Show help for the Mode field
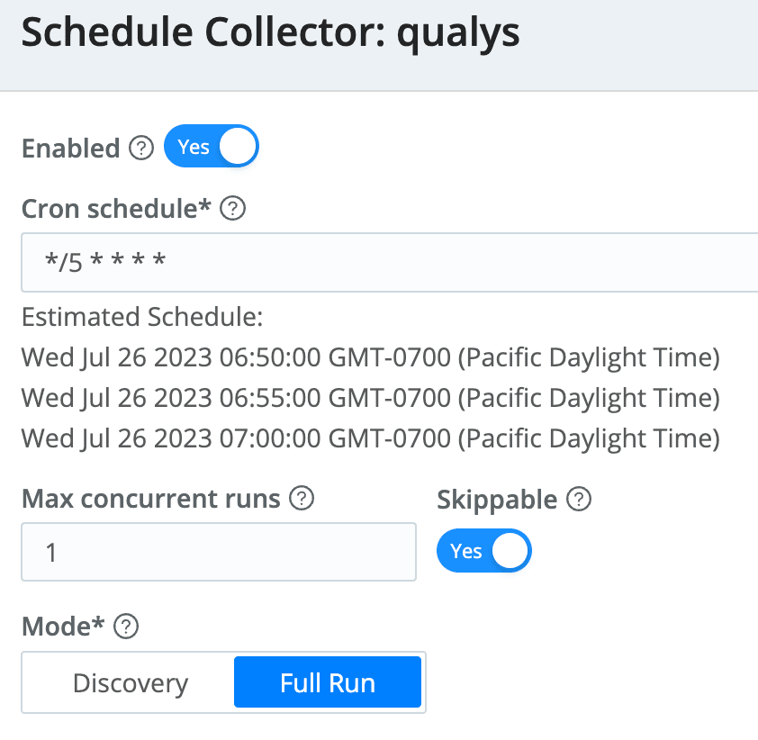The image size is (758, 740). coord(127,627)
